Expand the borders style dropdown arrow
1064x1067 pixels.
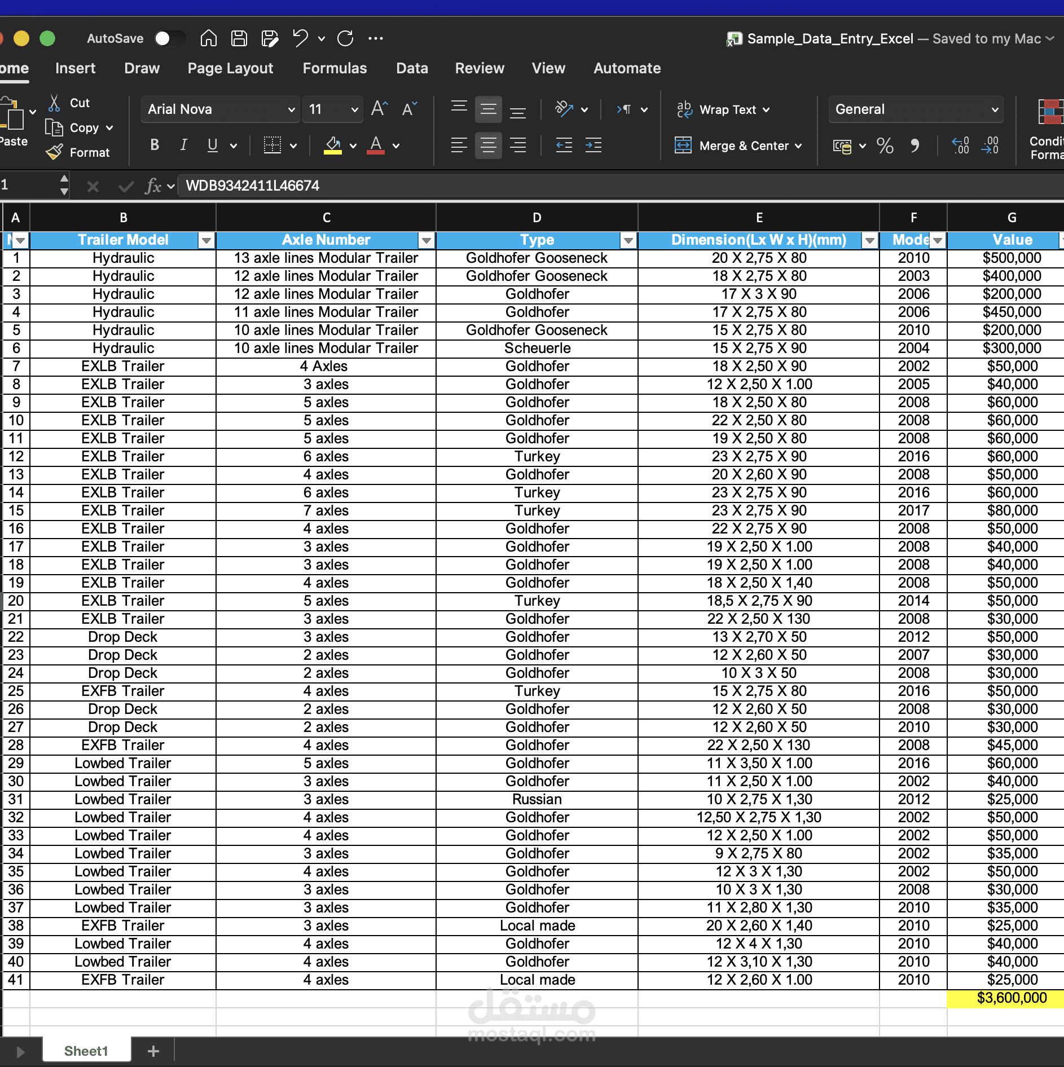click(293, 146)
